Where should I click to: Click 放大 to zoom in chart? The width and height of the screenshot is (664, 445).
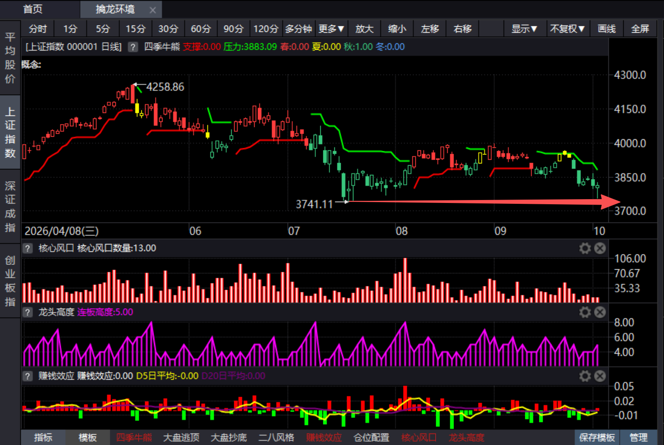364,29
